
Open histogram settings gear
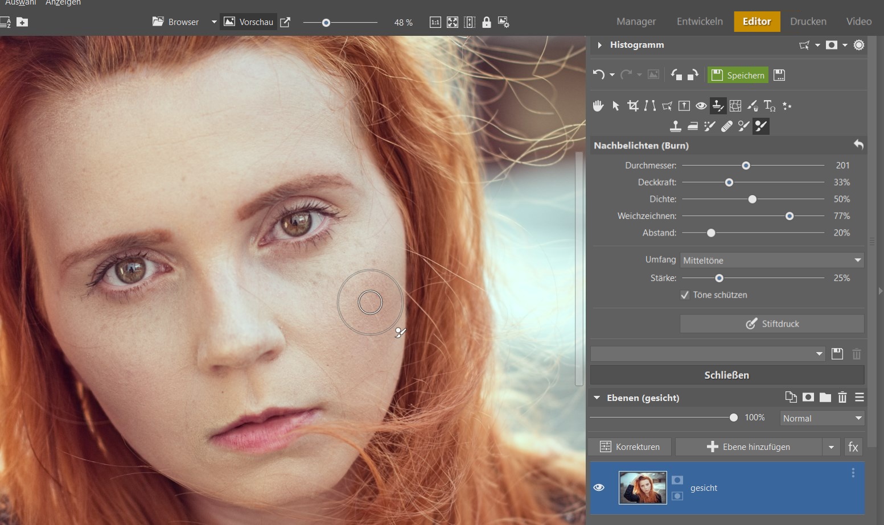pyautogui.click(x=859, y=45)
